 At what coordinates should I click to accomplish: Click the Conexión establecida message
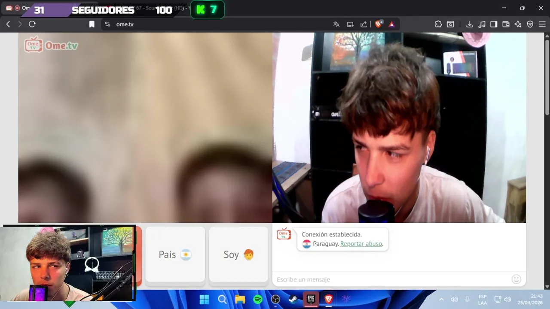[332, 234]
